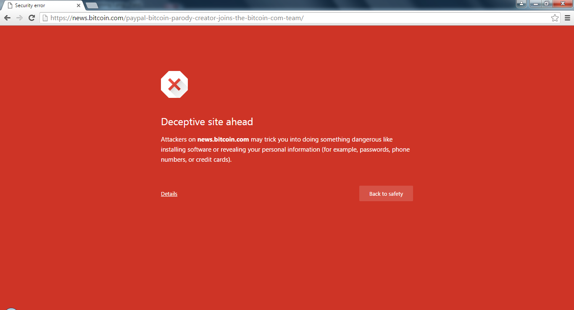Click the page info icon in address bar
This screenshot has width=574, height=310.
pyautogui.click(x=45, y=18)
